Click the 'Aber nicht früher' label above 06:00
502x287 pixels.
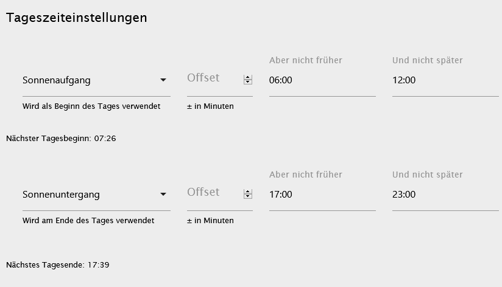click(306, 60)
